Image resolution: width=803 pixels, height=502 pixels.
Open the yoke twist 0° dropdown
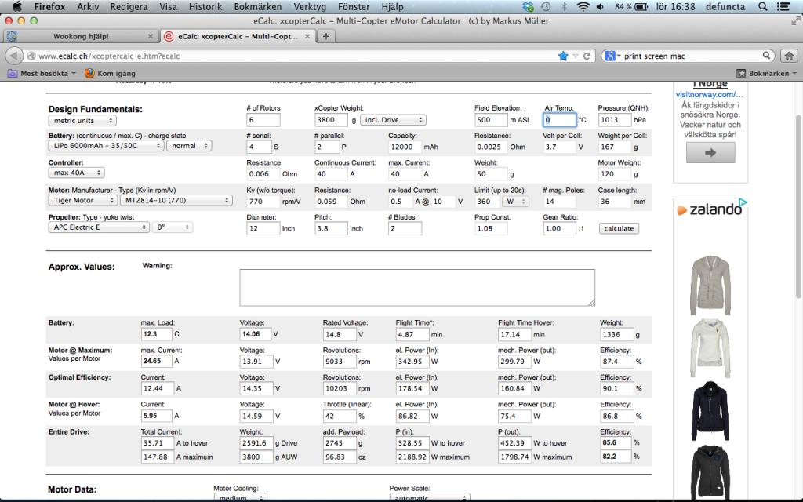[172, 227]
